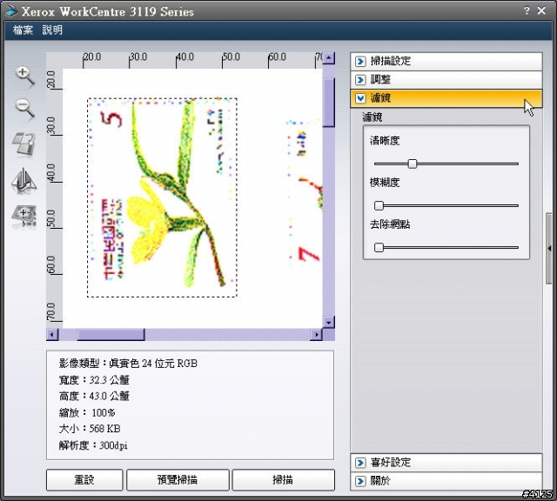Open the 檔案 menu

click(23, 30)
